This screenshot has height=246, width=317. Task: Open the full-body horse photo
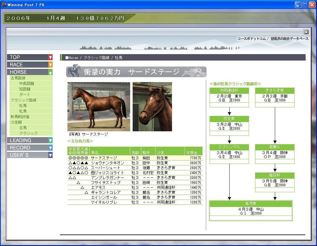tap(99, 107)
